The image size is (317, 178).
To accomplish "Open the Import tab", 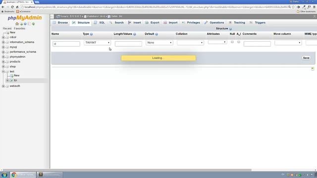I will coord(170,23).
